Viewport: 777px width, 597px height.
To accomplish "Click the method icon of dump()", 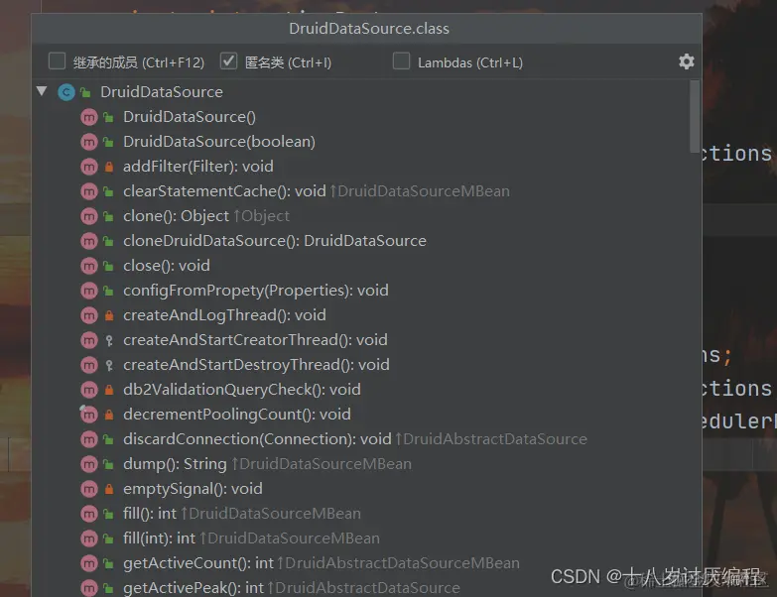I will [x=89, y=464].
